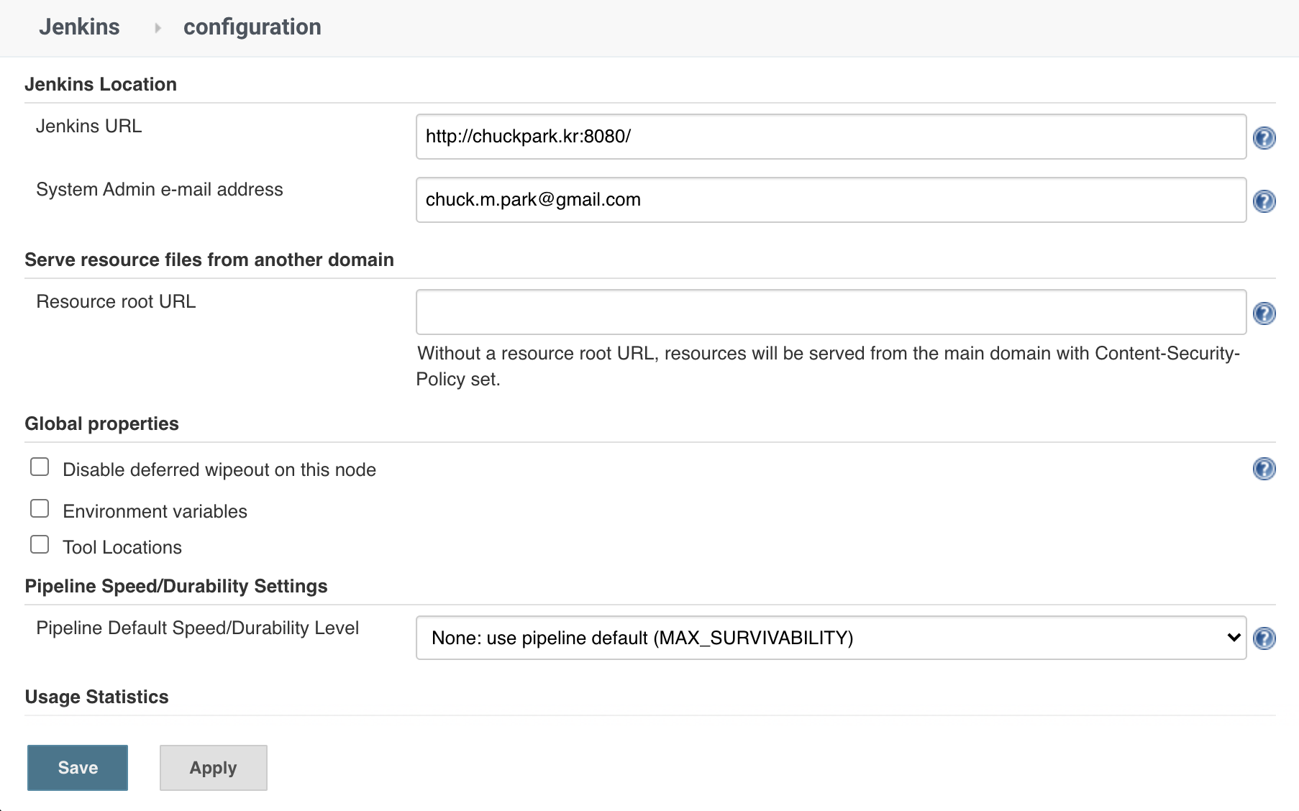1299x811 pixels.
Task: Select the Serve resource files from another domain heading
Action: pos(209,260)
